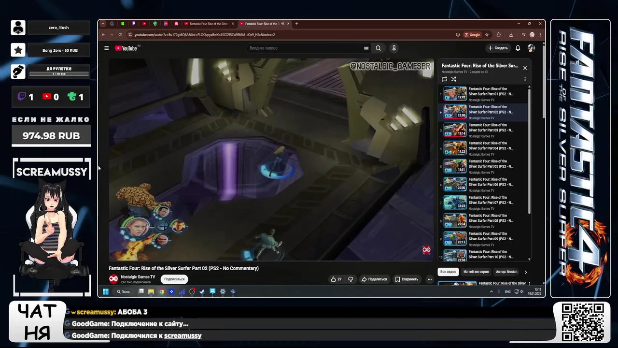Image resolution: width=618 pixels, height=348 pixels.
Task: Open Steam from the taskbar
Action: 202,291
